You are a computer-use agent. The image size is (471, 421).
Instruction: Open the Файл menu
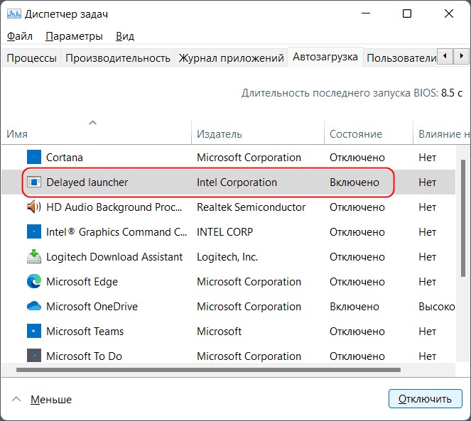point(19,36)
